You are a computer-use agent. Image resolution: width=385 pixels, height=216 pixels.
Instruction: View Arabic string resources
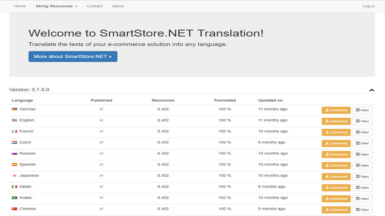pyautogui.click(x=362, y=199)
